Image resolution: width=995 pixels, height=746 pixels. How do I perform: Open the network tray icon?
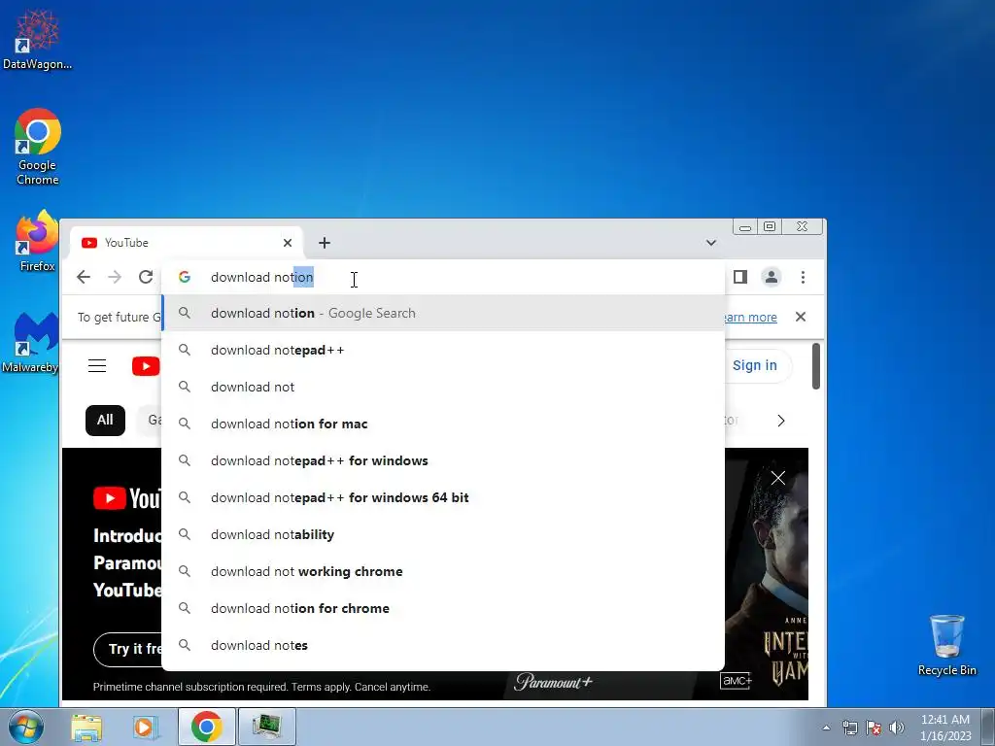[x=849, y=728]
